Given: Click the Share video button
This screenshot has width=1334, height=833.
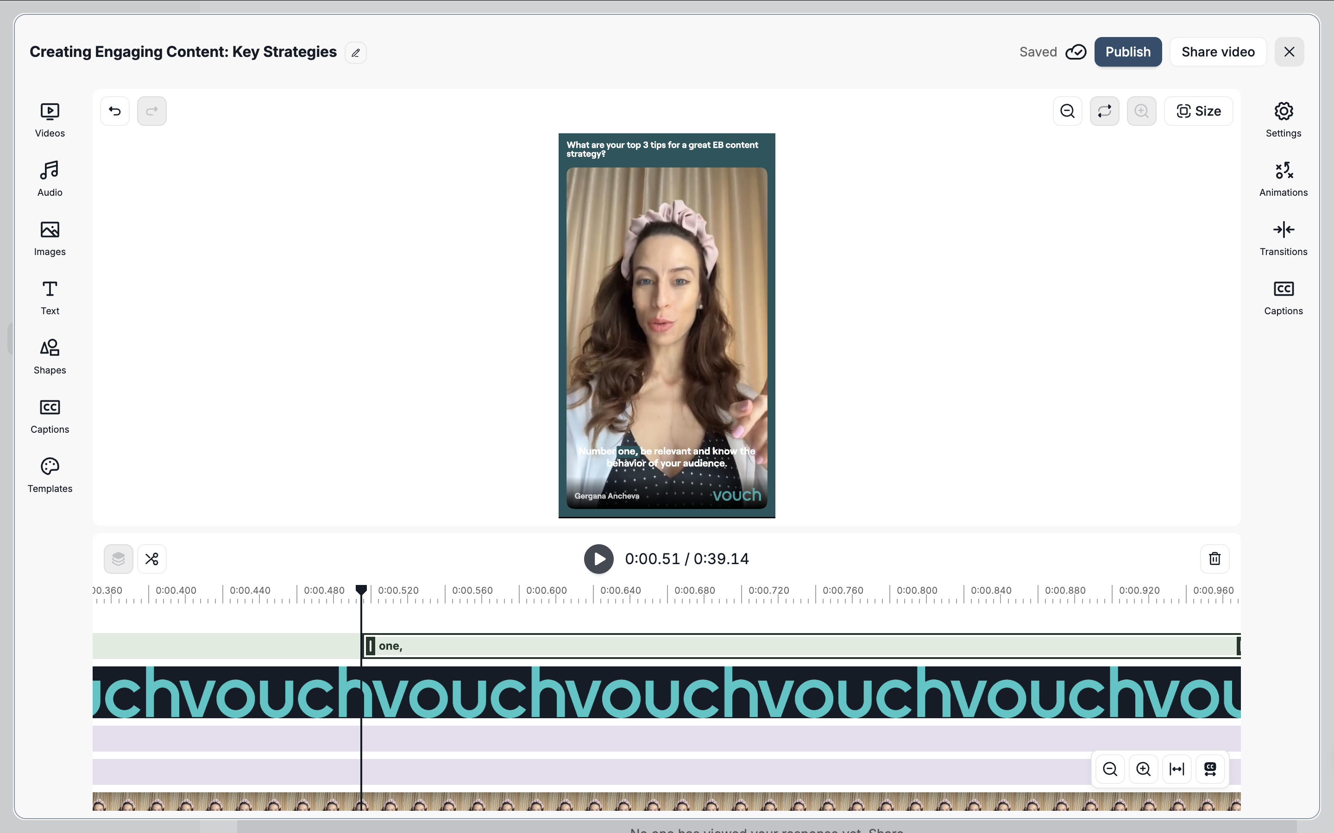Looking at the screenshot, I should point(1218,52).
